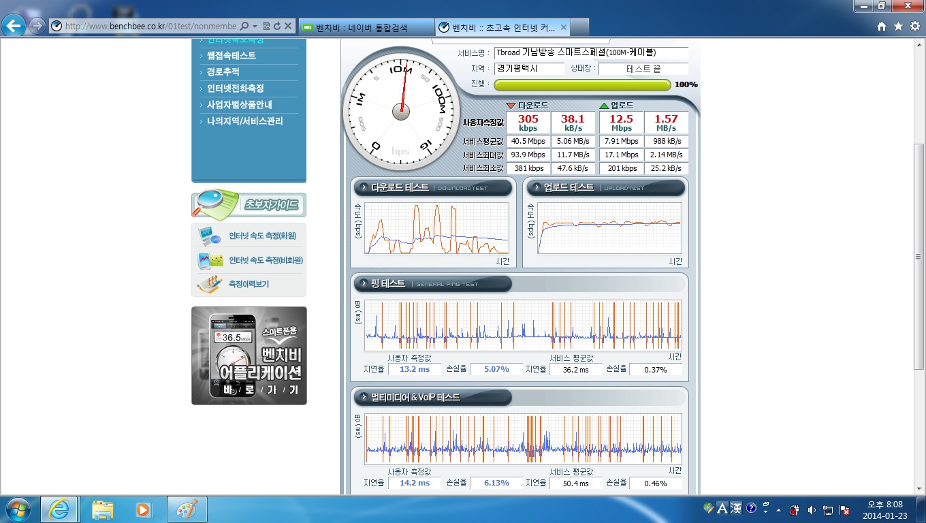
Task: Open the 벤치비 smartphone application banner
Action: [x=249, y=355]
